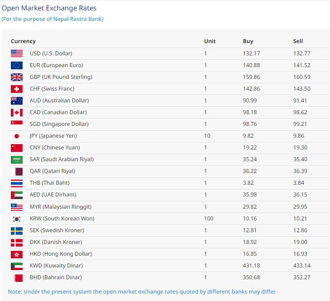The height and width of the screenshot is (301, 330).
Task: Click the Saudi Arabian green flag
Action: (17, 159)
